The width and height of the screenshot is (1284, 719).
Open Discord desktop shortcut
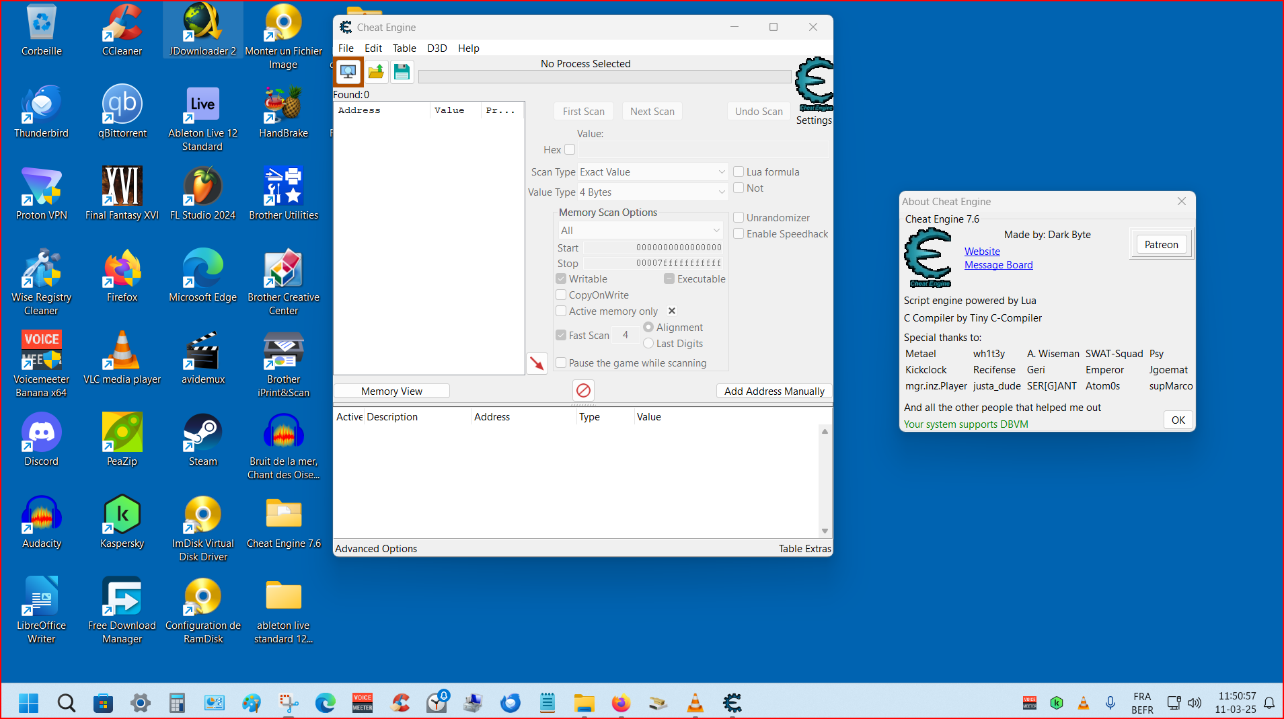pyautogui.click(x=41, y=440)
